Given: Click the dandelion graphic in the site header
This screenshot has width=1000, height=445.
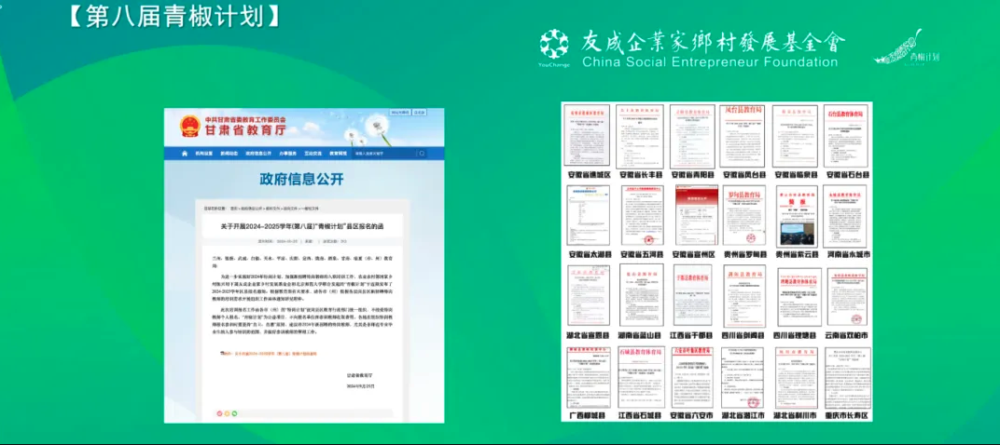Looking at the screenshot, I should pyautogui.click(x=367, y=129).
